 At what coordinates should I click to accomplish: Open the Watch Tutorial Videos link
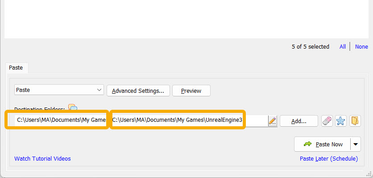click(x=42, y=158)
